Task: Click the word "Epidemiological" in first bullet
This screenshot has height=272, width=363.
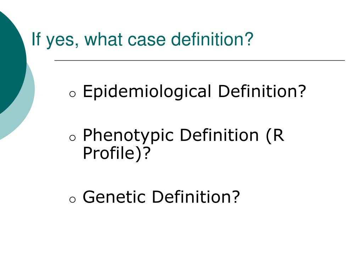Action: tap(147, 92)
